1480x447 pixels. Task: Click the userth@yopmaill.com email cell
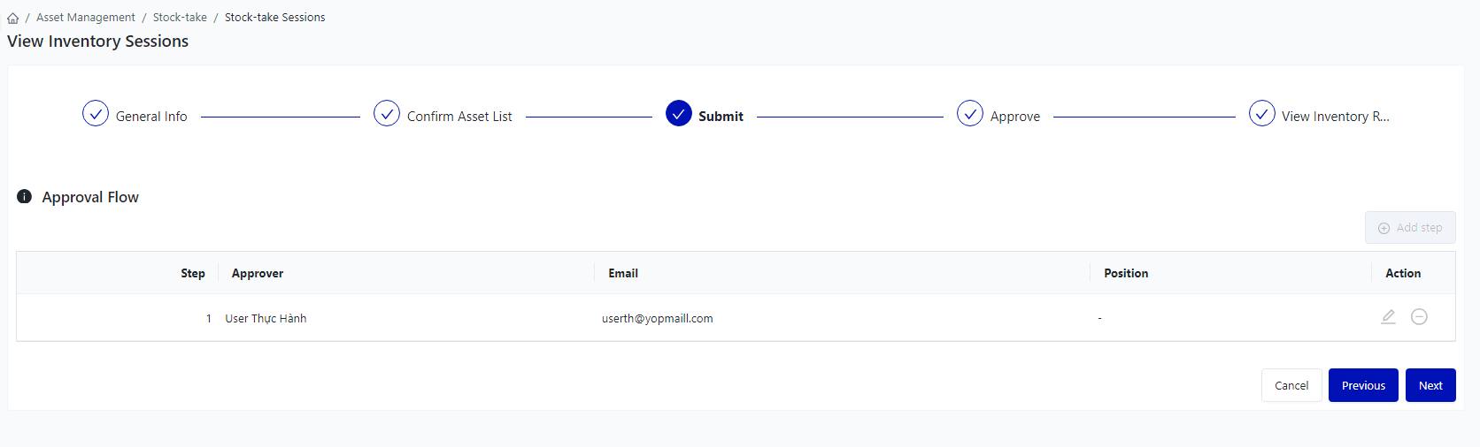pos(657,319)
